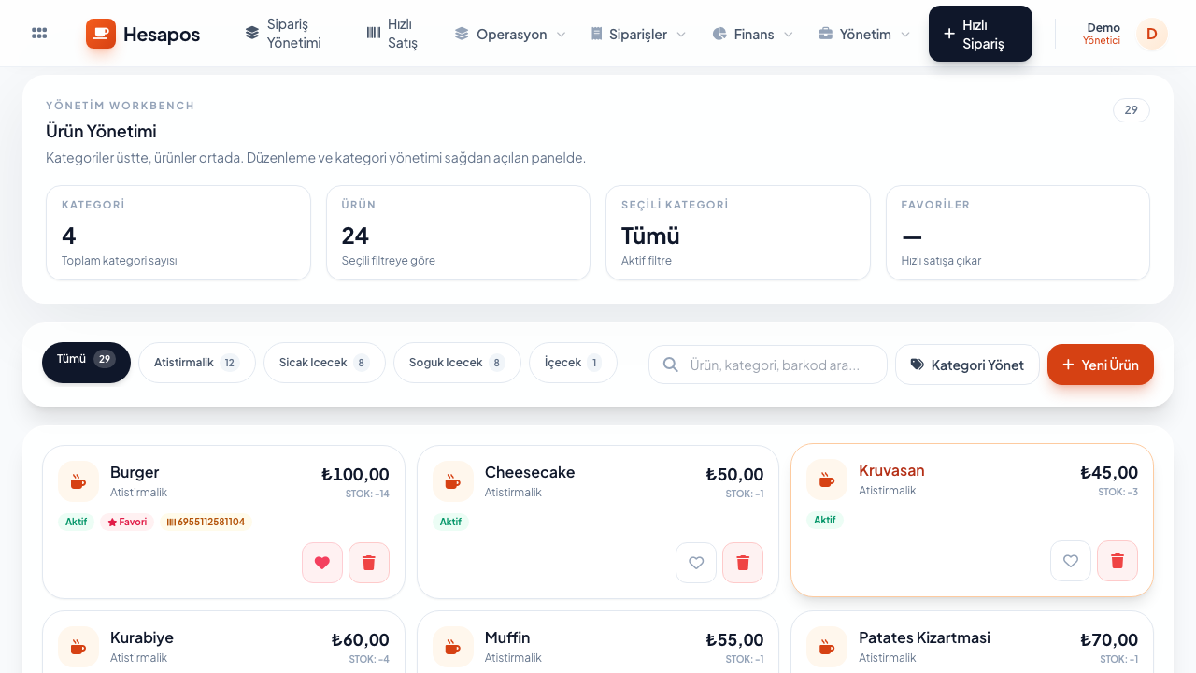Select the Tümü category filter

click(86, 363)
